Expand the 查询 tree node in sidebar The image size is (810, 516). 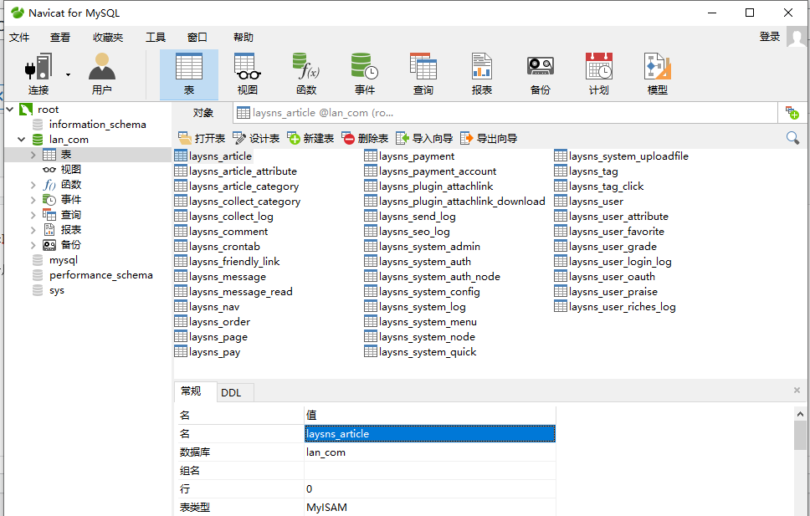pos(33,215)
